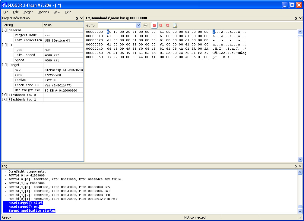Click the Value column header
Image resolution: width=304 pixels, height=221 pixels.
tap(63, 25)
